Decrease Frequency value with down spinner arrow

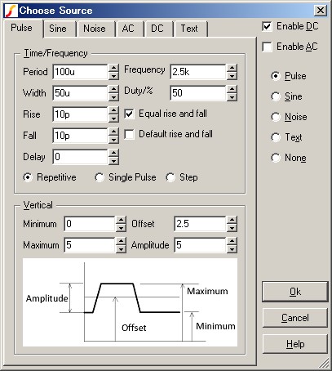coord(232,76)
